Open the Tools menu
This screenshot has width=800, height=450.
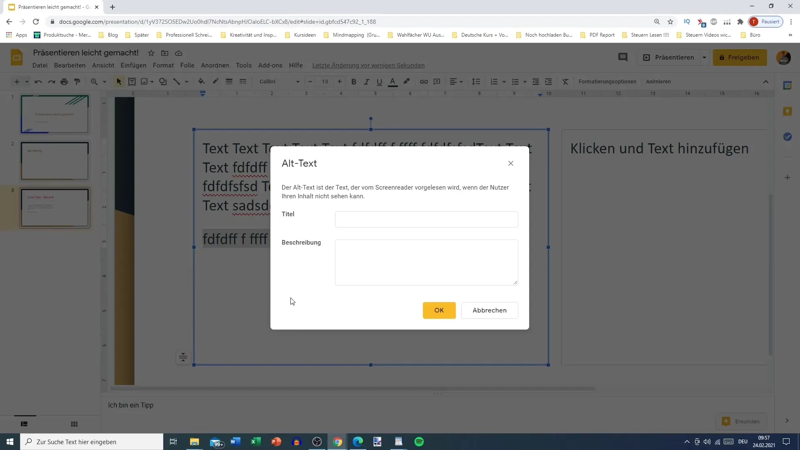click(244, 65)
